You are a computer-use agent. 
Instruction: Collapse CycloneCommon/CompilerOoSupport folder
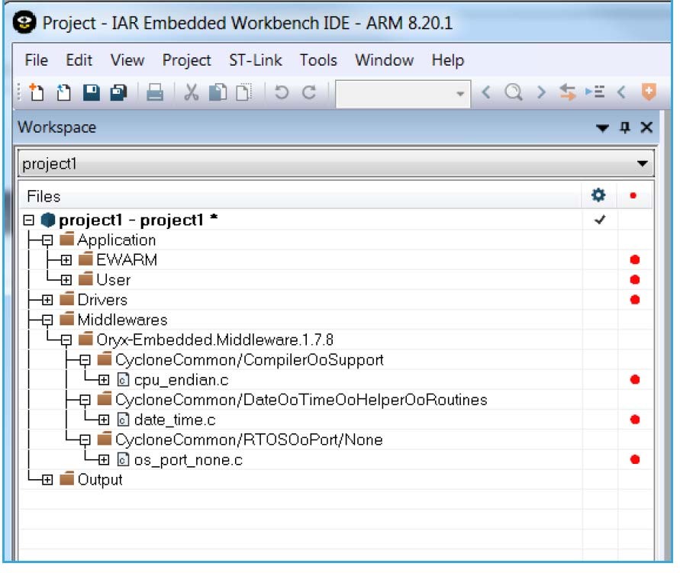pos(85,360)
